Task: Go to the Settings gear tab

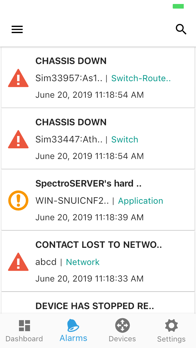Action: click(x=171, y=331)
